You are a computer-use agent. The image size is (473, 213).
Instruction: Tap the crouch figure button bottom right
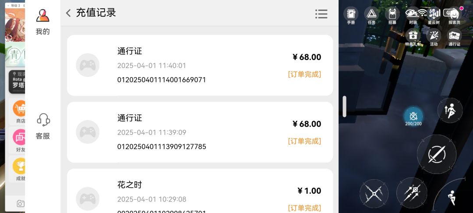pos(452,198)
